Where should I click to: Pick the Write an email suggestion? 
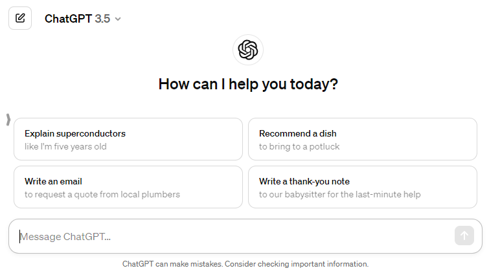[x=53, y=181]
